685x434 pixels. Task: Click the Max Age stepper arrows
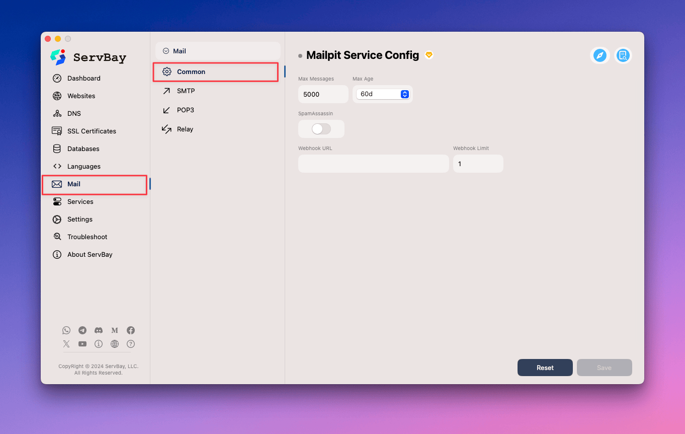point(405,94)
